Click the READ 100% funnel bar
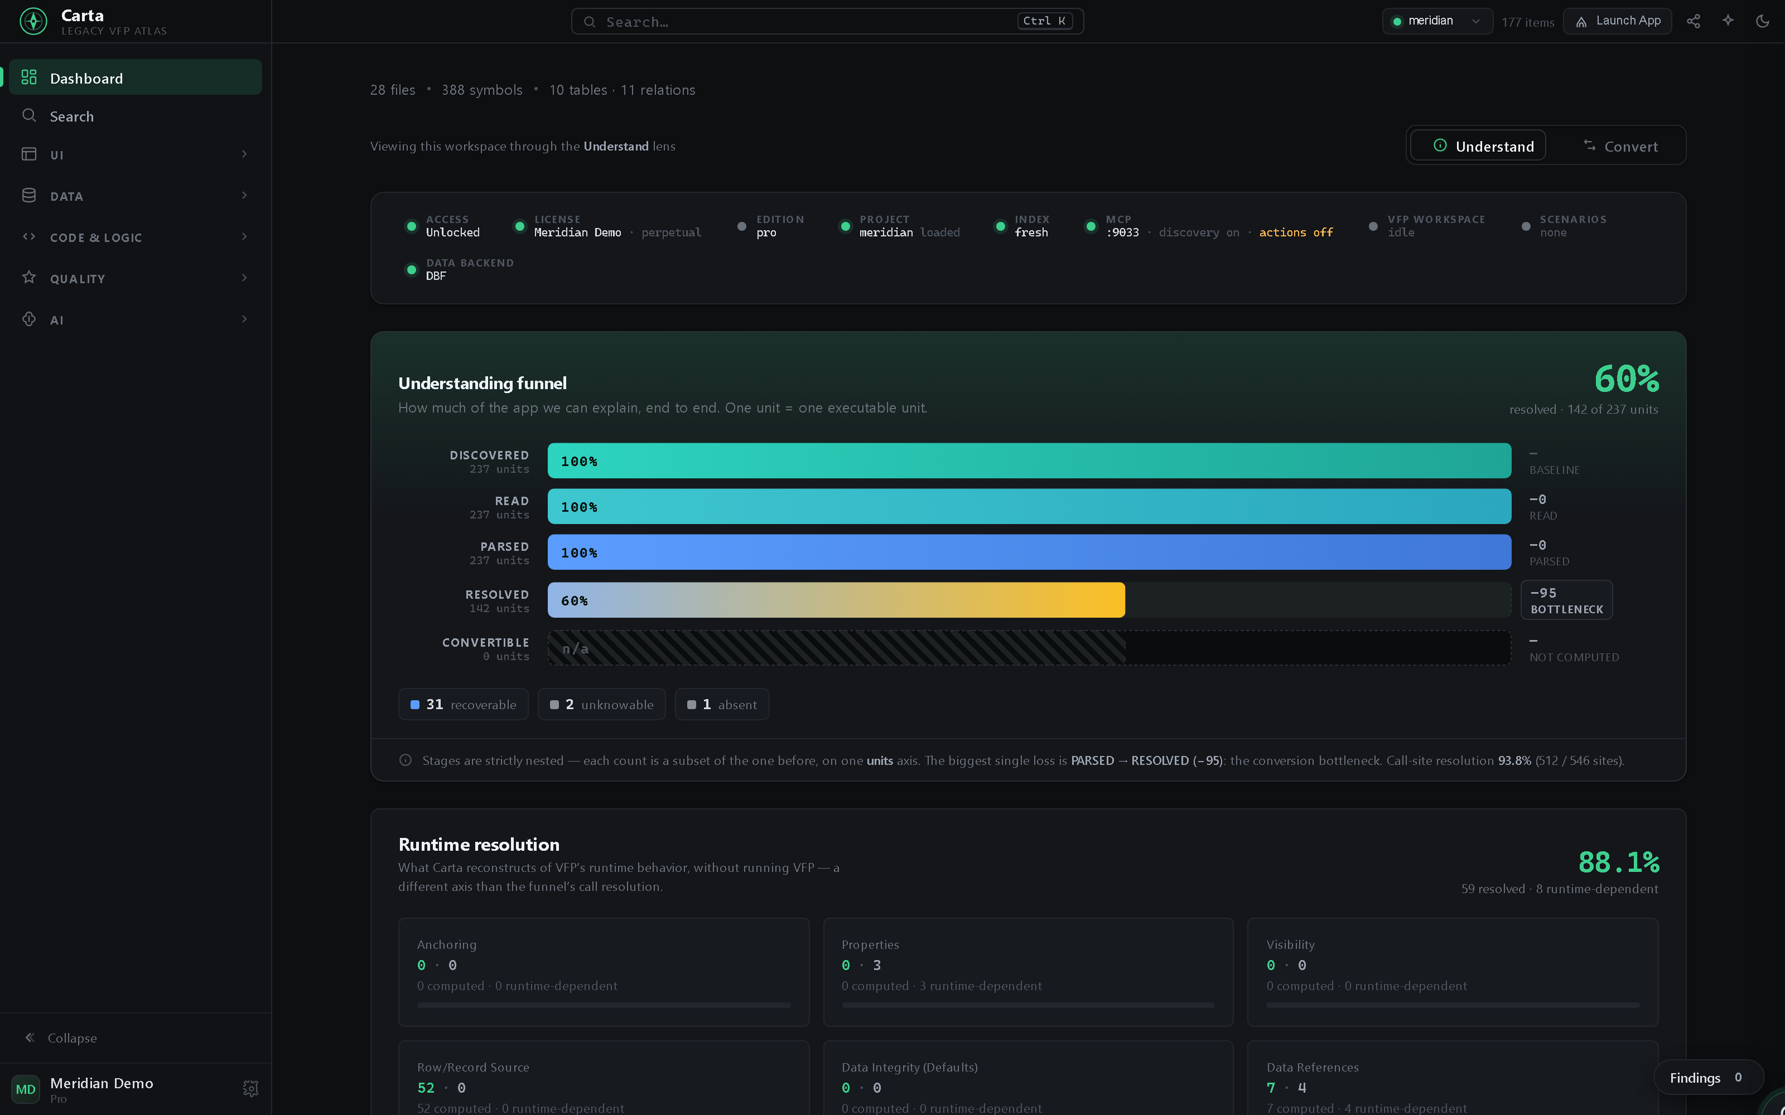Viewport: 1785px width, 1115px height. tap(1029, 507)
